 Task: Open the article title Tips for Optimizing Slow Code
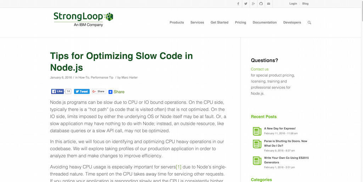point(121,62)
